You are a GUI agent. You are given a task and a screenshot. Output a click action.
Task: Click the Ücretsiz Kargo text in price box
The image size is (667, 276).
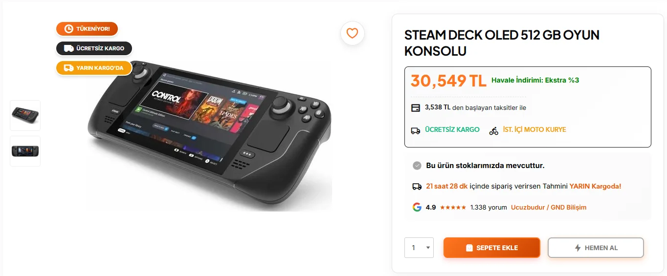(x=452, y=129)
